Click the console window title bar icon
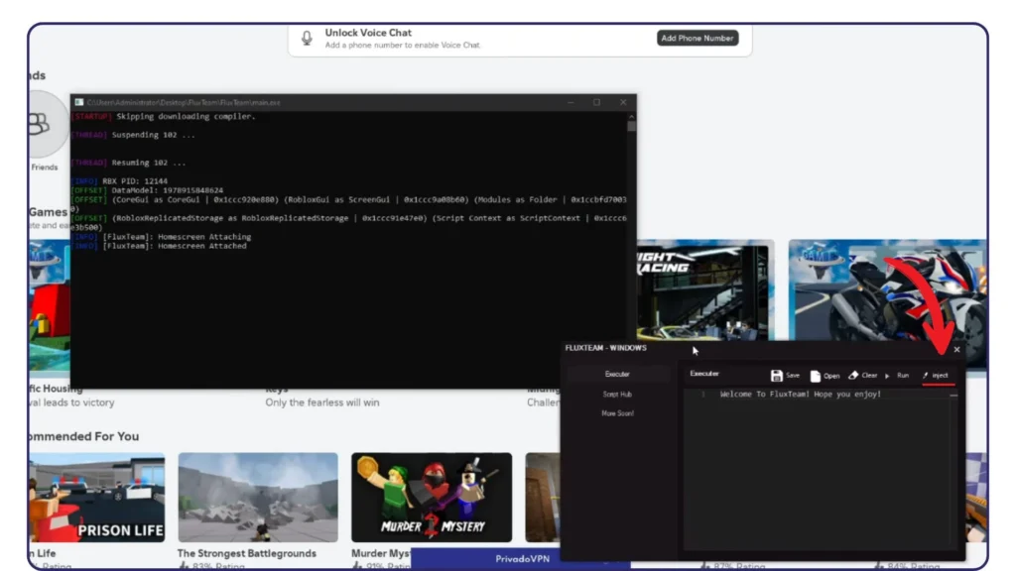 (79, 102)
